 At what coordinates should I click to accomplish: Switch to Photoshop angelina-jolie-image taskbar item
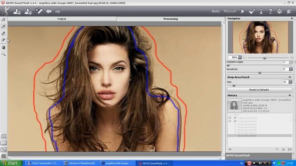[117, 163]
